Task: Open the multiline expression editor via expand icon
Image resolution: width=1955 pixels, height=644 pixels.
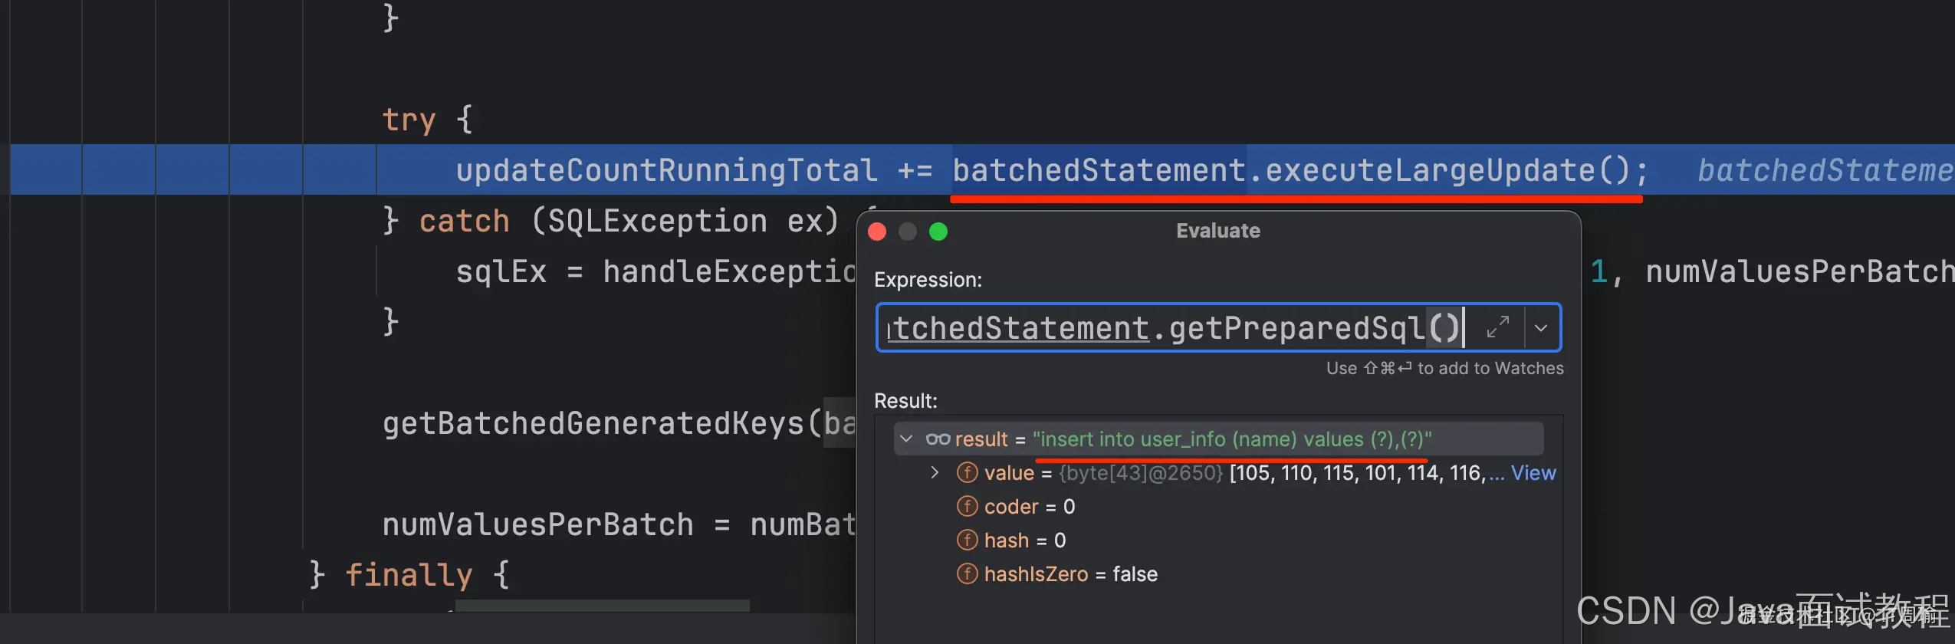Action: (1497, 327)
